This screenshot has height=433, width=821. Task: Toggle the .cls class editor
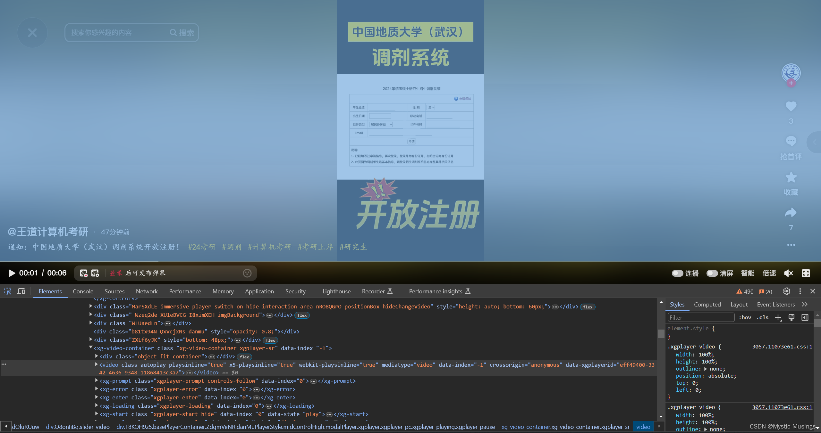[763, 317]
